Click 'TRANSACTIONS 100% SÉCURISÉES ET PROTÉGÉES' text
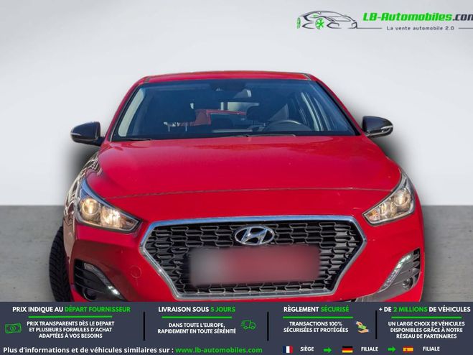 pyautogui.click(x=316, y=327)
